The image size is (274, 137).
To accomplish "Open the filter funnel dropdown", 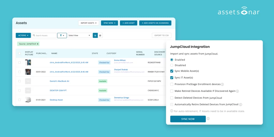I will point(62,35).
